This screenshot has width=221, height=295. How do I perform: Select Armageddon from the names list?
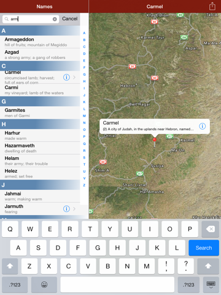[x=40, y=42]
